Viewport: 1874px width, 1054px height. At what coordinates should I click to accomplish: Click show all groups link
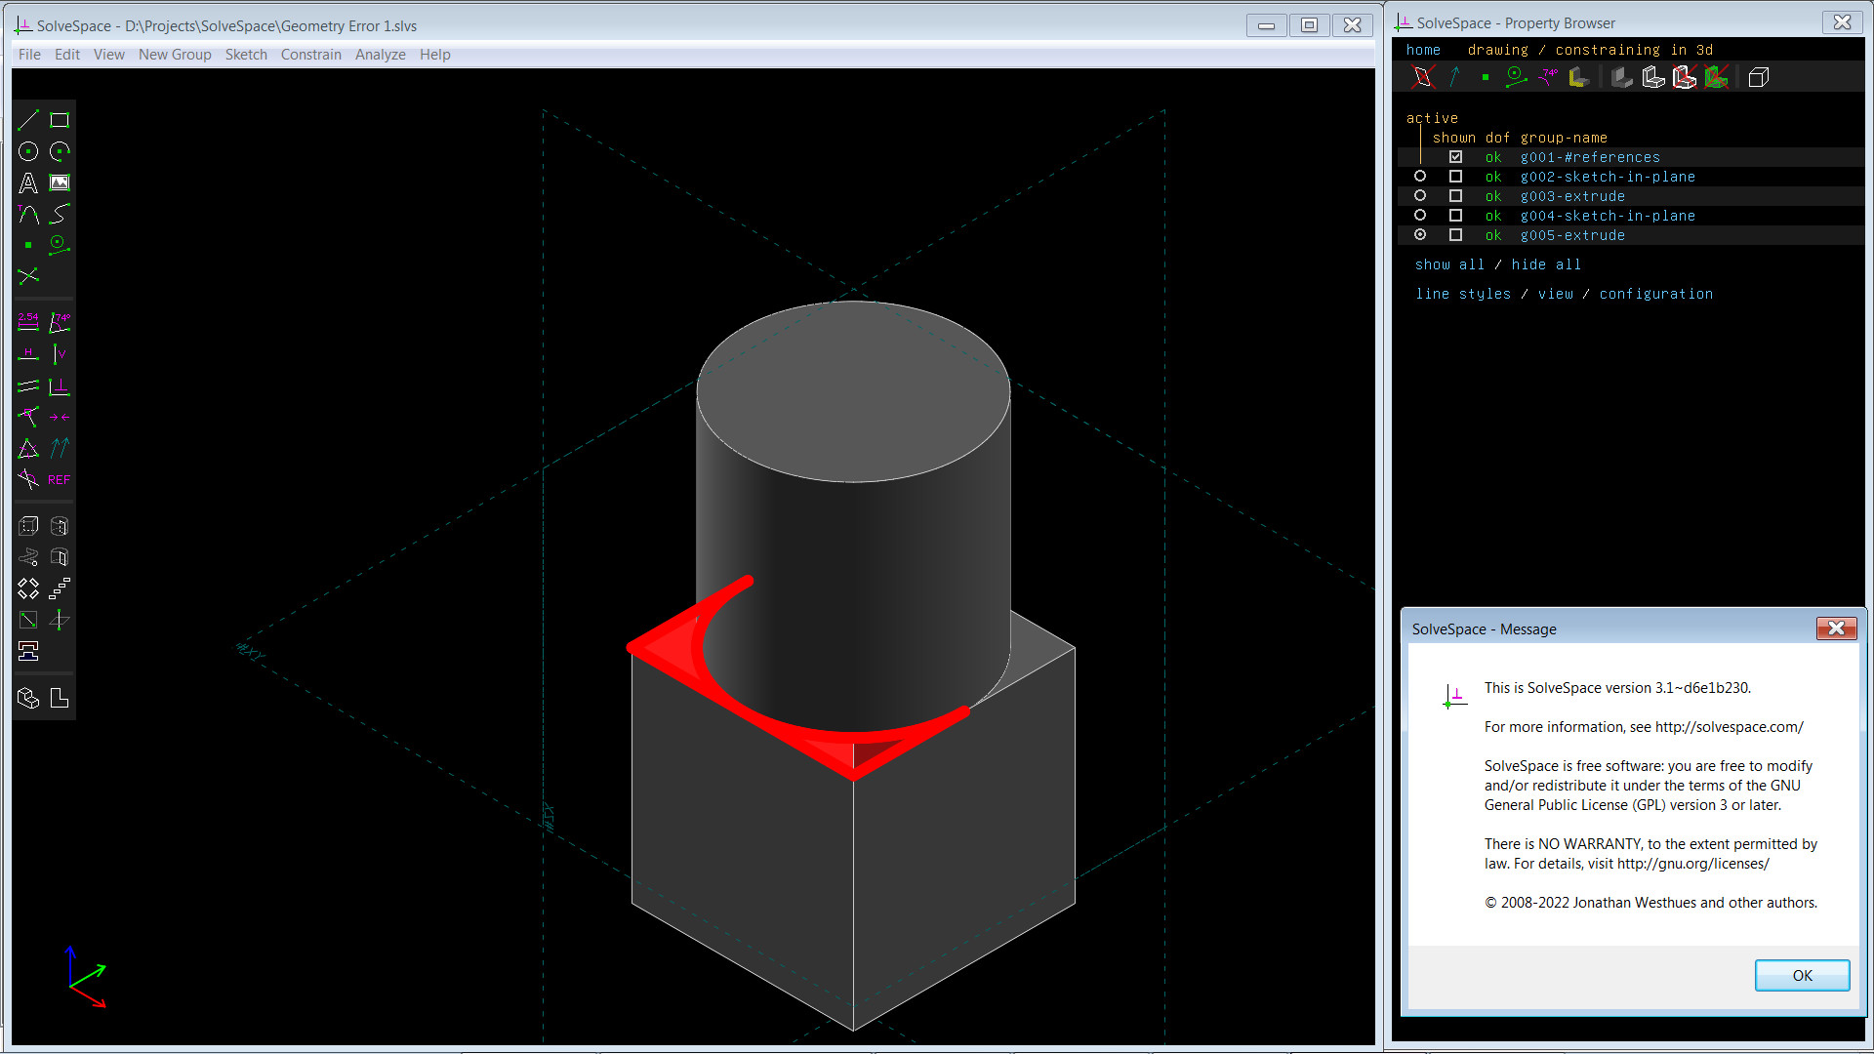point(1448,263)
